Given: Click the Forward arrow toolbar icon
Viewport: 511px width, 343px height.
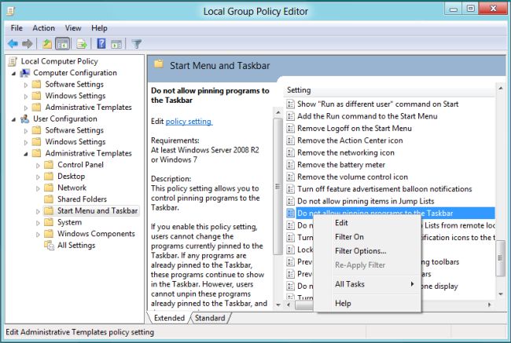Looking at the screenshot, I should (28, 44).
